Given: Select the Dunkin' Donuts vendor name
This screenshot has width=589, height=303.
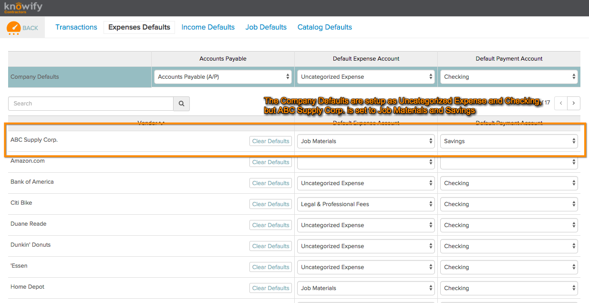Looking at the screenshot, I should click(x=31, y=245).
